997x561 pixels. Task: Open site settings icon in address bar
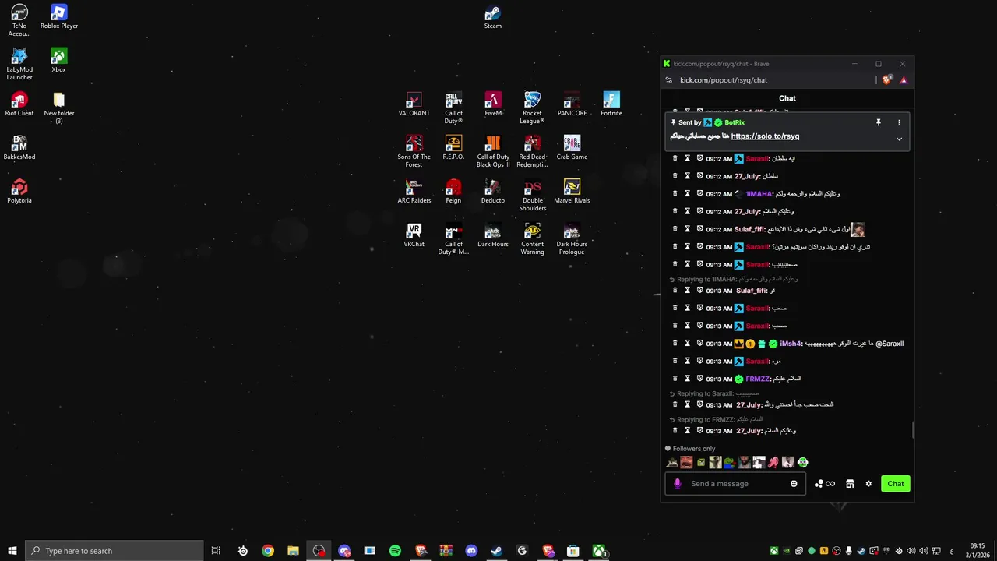pos(668,80)
